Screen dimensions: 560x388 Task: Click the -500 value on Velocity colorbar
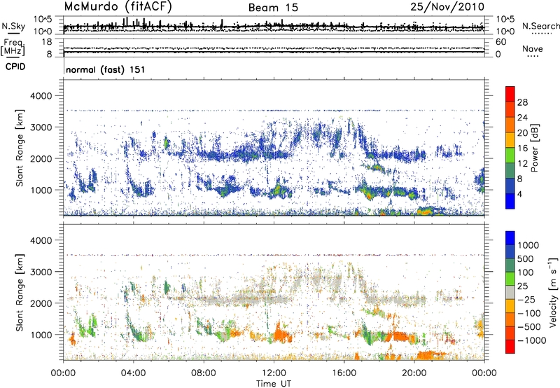coord(529,326)
